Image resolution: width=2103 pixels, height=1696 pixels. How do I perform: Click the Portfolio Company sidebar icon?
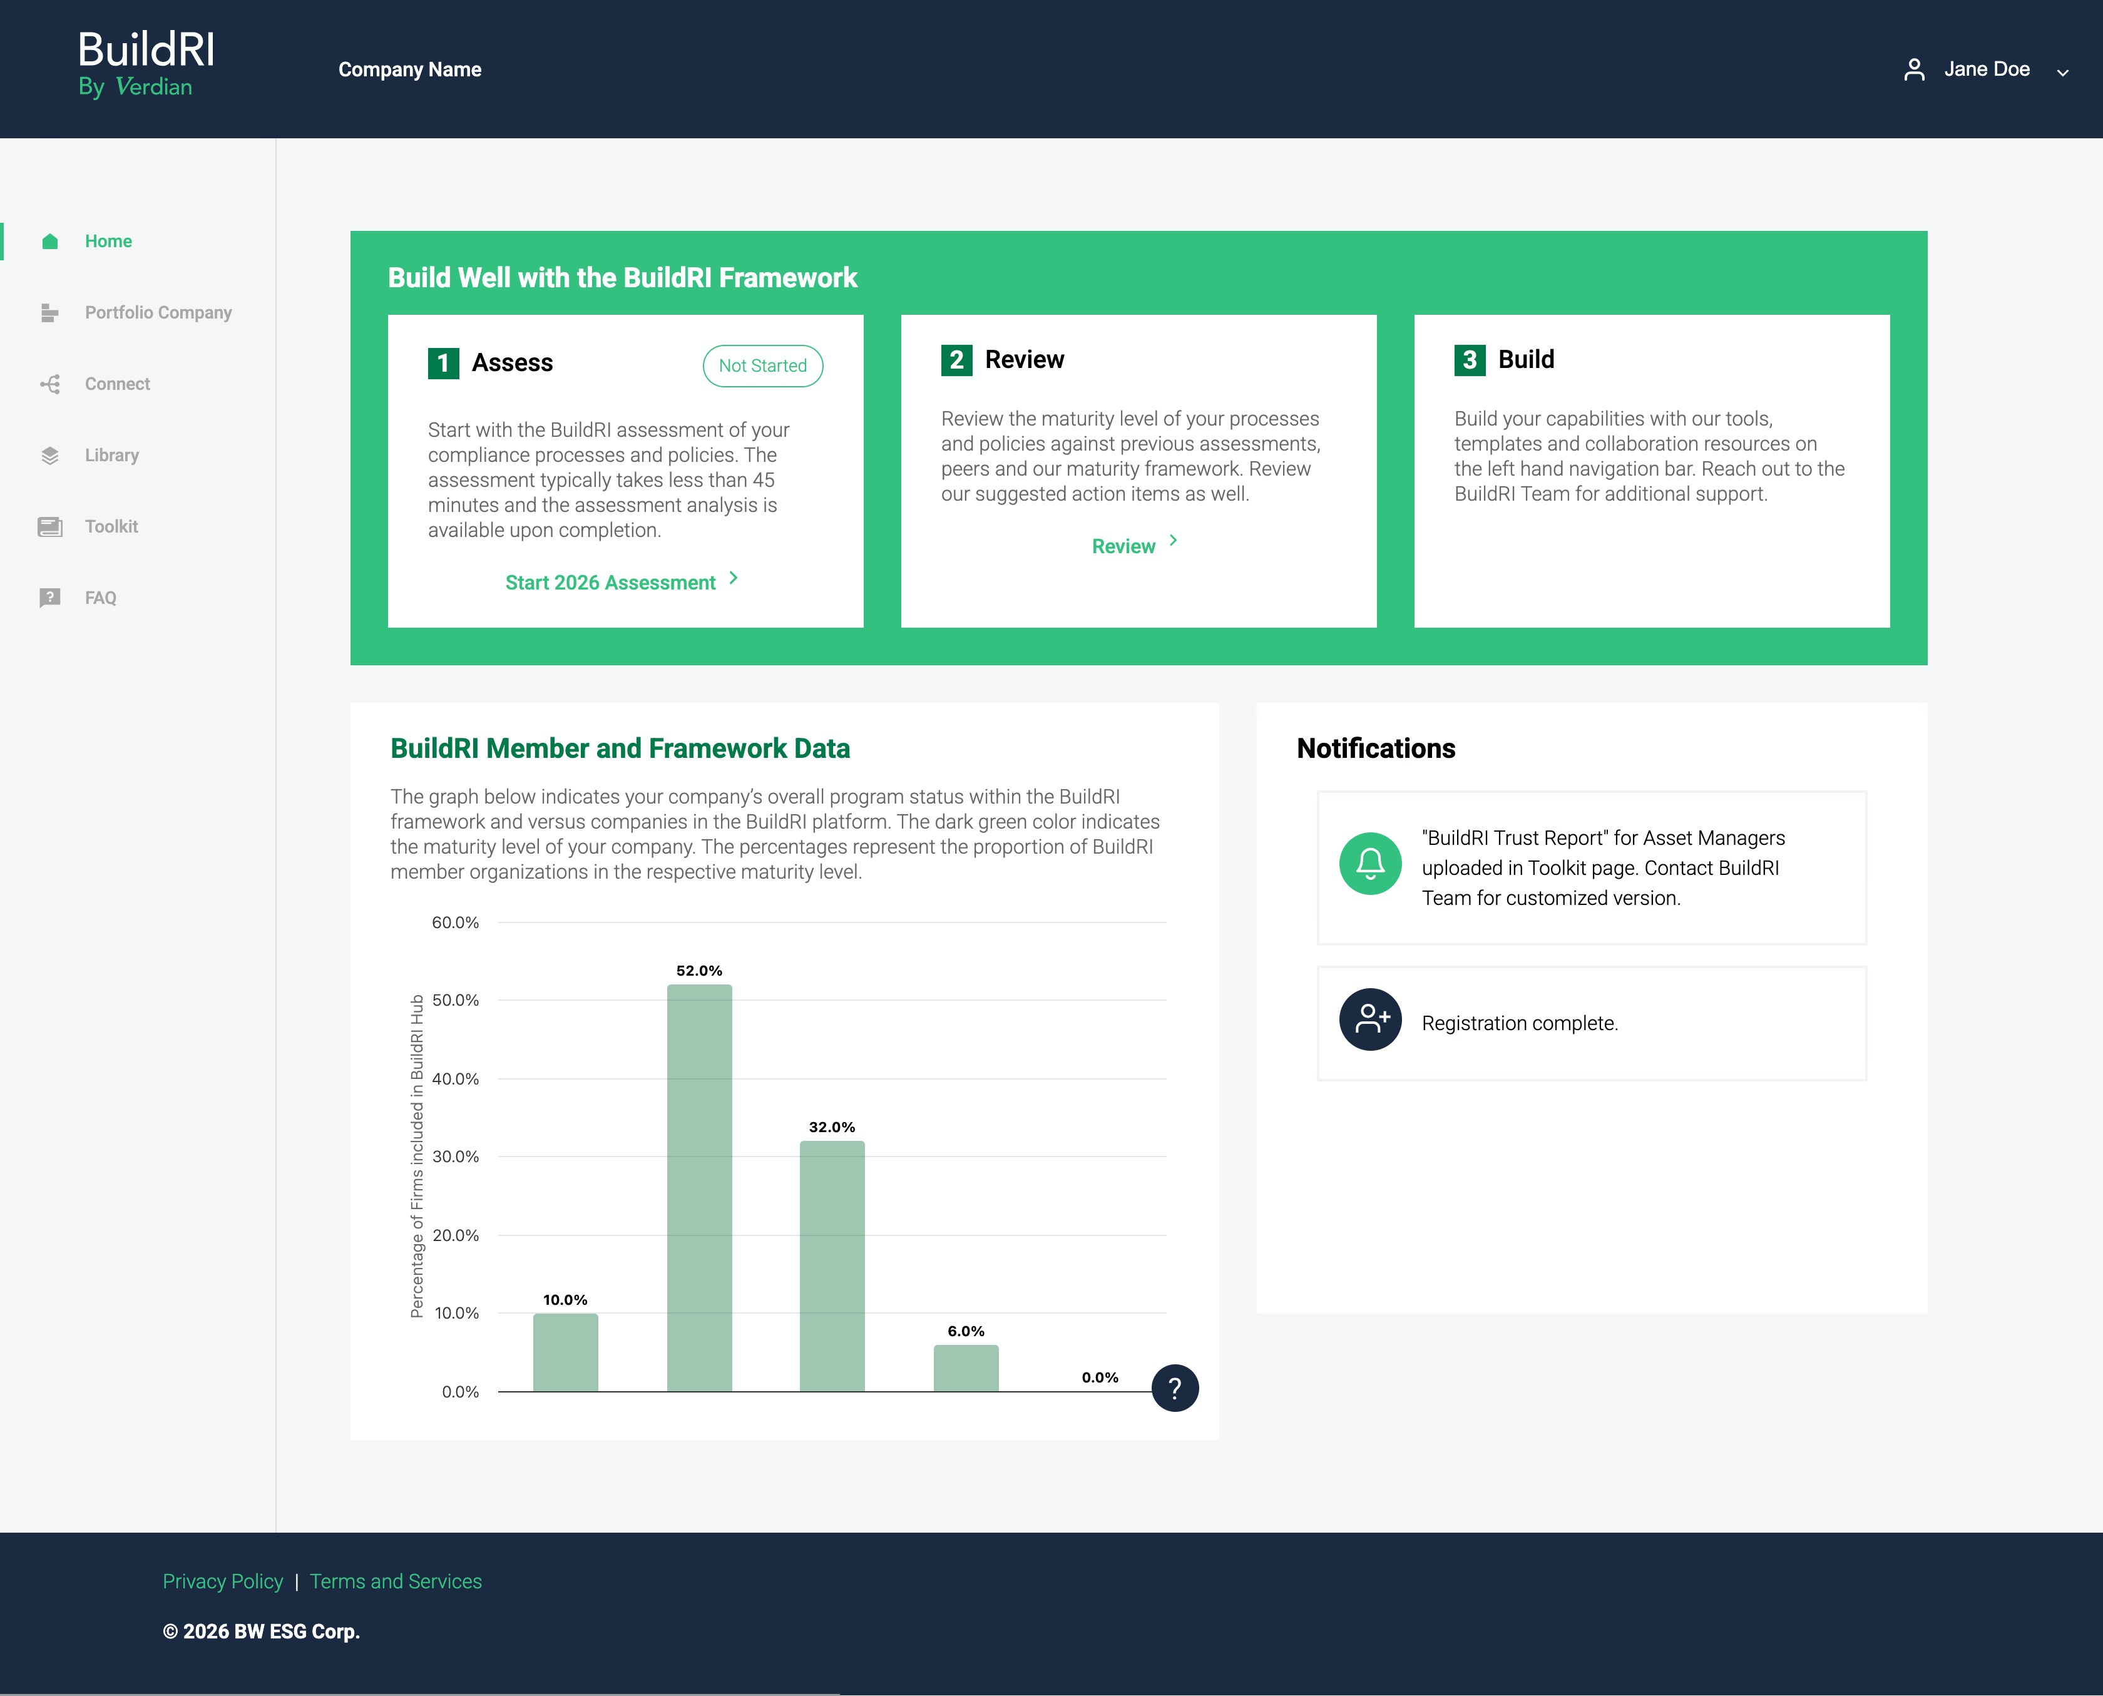click(50, 313)
